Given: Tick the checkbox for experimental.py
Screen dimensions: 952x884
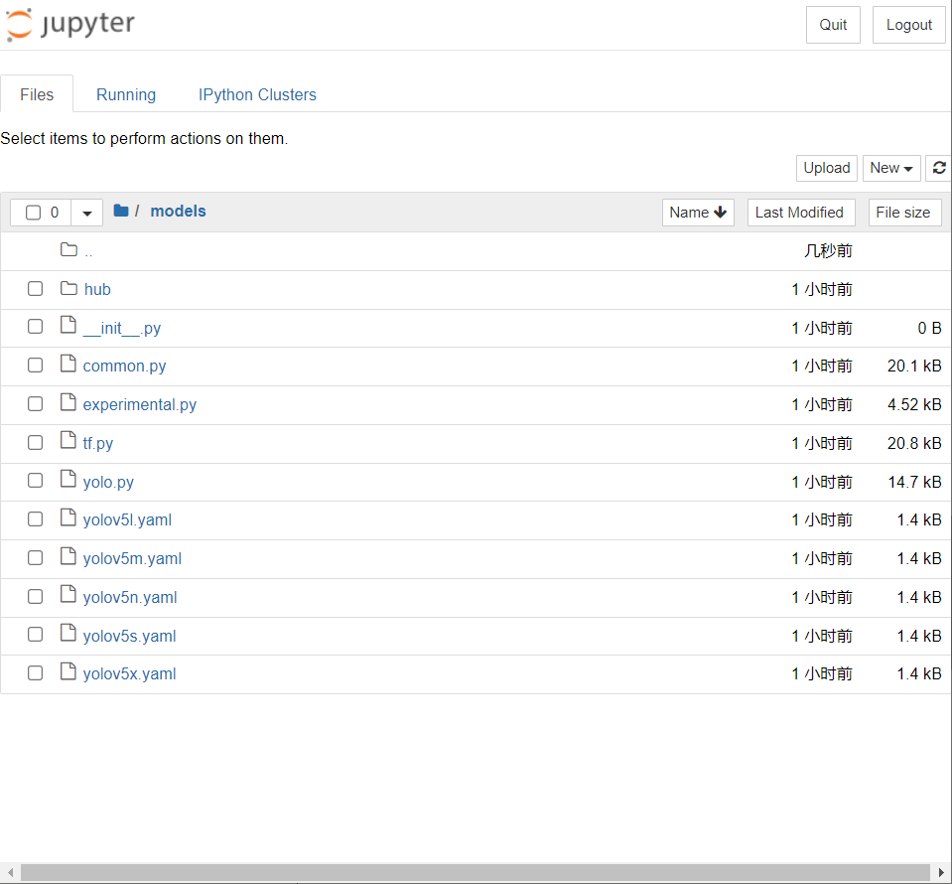Looking at the screenshot, I should click(35, 403).
